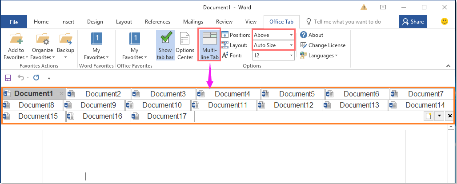Open the Languages menu
The height and width of the screenshot is (184, 457).
(x=319, y=56)
